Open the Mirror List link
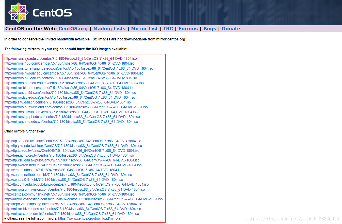The height and width of the screenshot is (224, 342). coord(144,29)
